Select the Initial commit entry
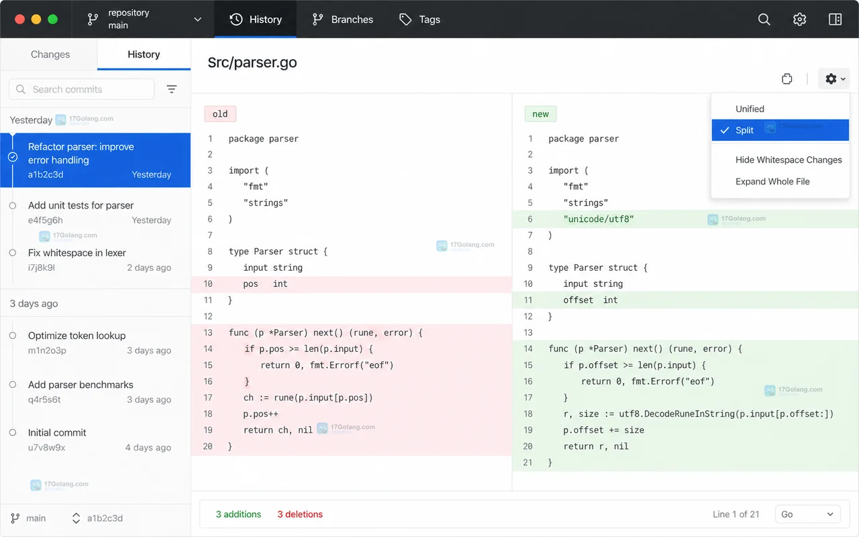 point(95,440)
